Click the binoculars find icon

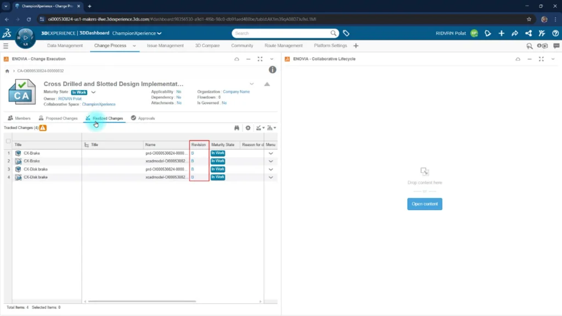[x=237, y=128]
